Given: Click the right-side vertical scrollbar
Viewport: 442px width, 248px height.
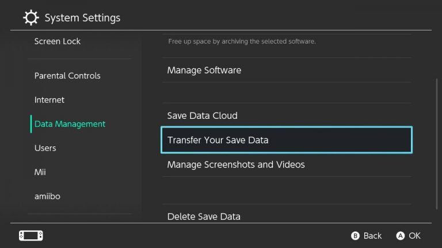Looking at the screenshot, I should (437, 144).
